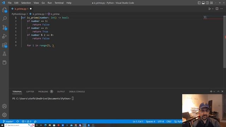Screen dimensions: 226x127
Task: Open Windows Start menu
Action: (x=2, y=125)
